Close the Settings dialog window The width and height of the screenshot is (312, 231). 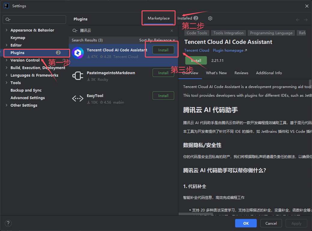point(307,6)
